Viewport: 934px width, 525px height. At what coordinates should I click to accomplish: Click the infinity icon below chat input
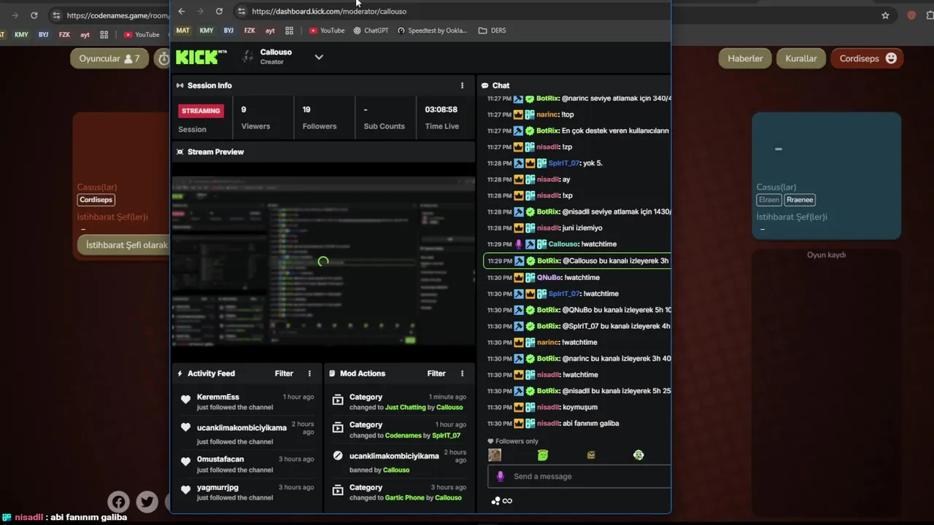(x=507, y=501)
